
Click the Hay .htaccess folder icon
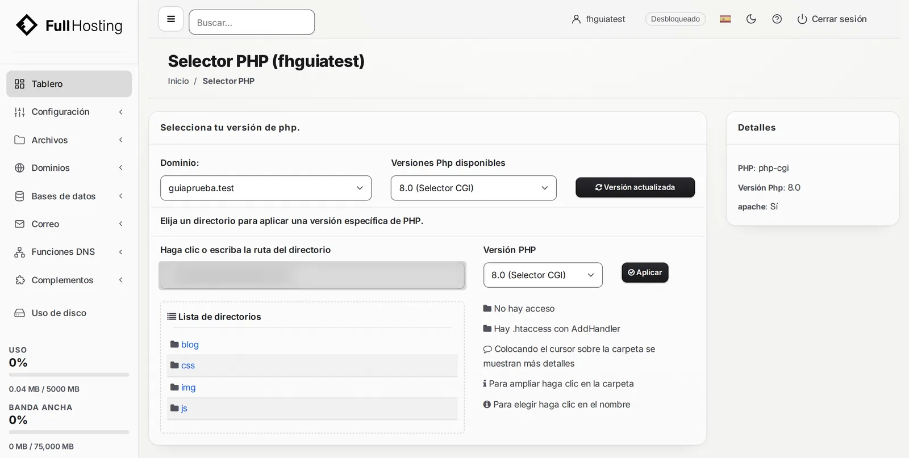coord(487,329)
